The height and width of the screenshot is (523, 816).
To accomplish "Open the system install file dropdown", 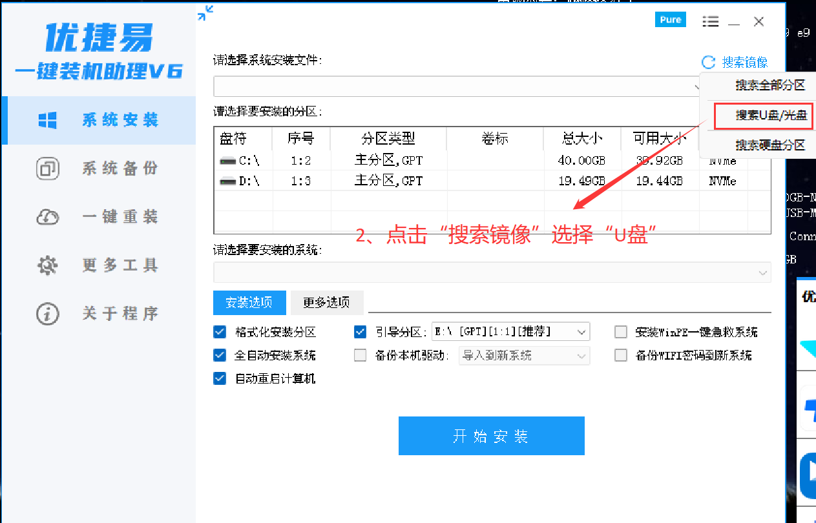I will point(456,87).
